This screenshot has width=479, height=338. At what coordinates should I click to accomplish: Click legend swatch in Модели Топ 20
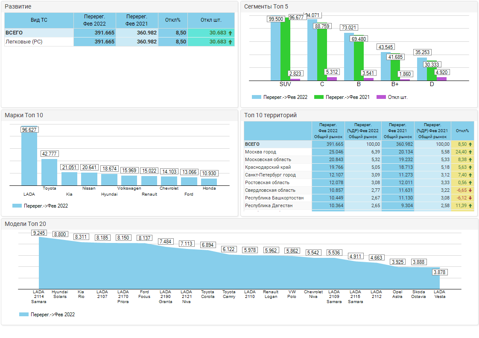23,314
